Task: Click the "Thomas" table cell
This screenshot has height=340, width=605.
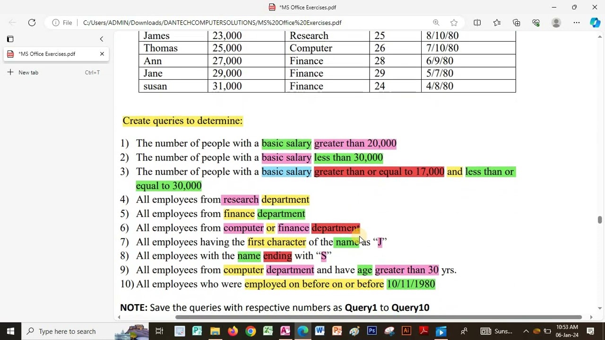Action: click(x=173, y=48)
